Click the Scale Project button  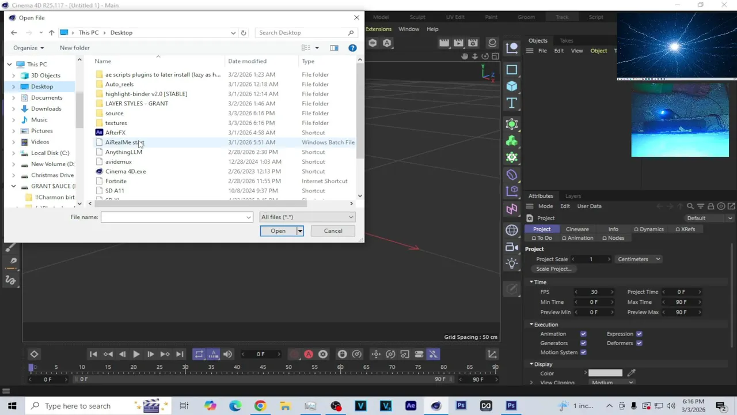tap(553, 269)
